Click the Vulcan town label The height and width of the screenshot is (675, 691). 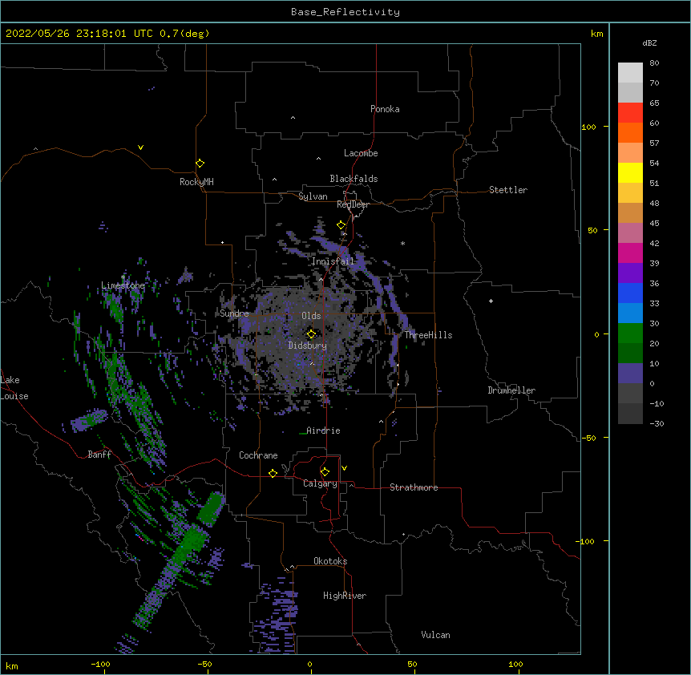click(435, 635)
